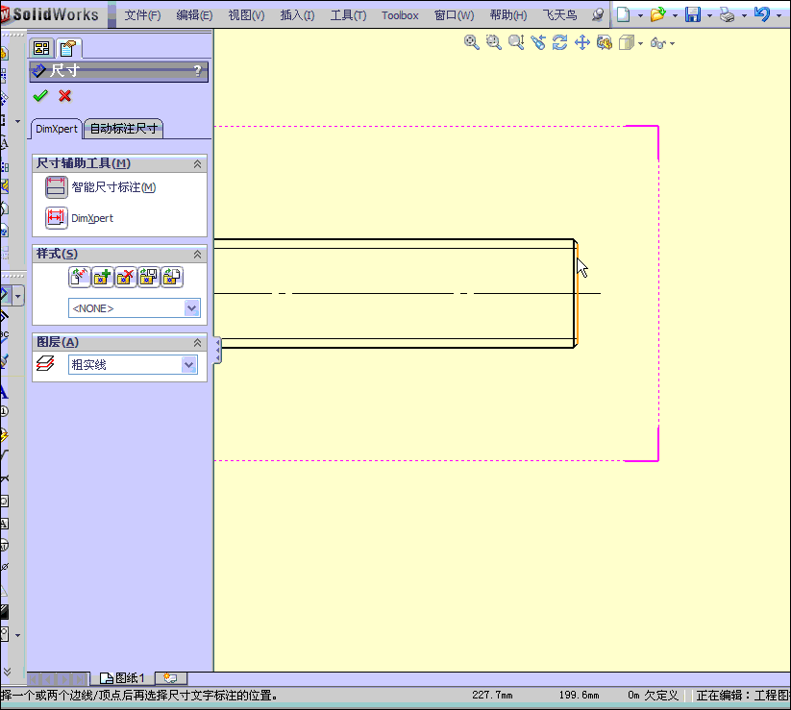Click the Undo arrow icon

762,14
